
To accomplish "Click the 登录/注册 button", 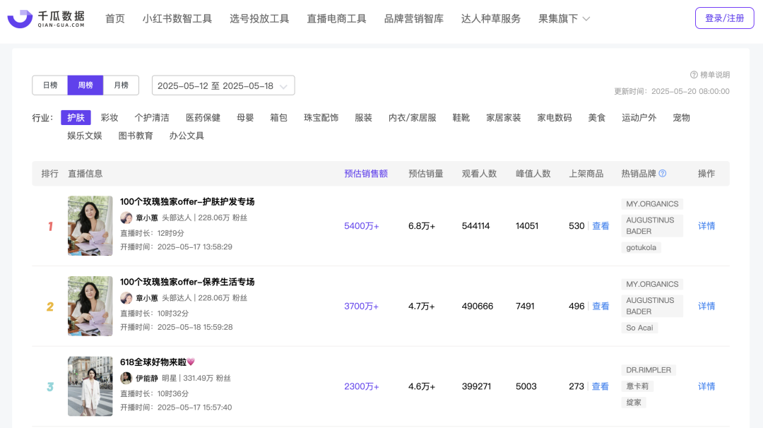I will [x=724, y=18].
